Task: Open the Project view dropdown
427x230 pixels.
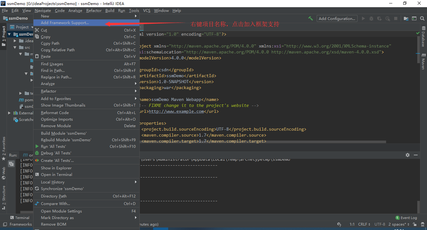Action: [x=22, y=27]
